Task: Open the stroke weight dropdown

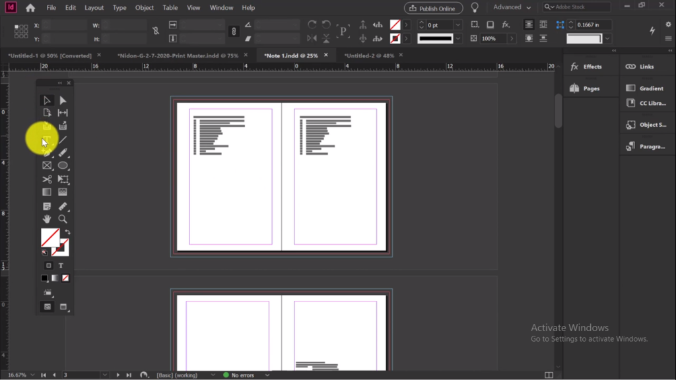Action: 458,25
